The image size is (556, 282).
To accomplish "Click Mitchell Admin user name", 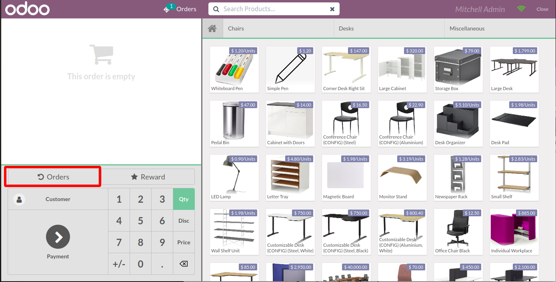I will click(480, 9).
